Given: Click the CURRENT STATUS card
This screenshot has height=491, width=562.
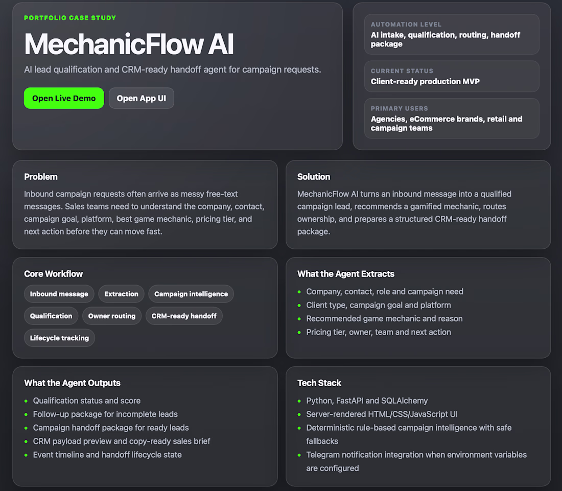Looking at the screenshot, I should pos(452,76).
